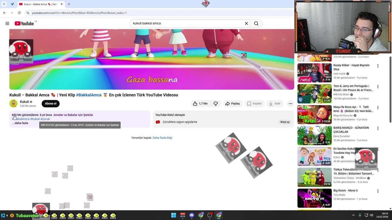
Task: Click the 'Siteyi aç' YouTube Kids button
Action: (x=285, y=122)
